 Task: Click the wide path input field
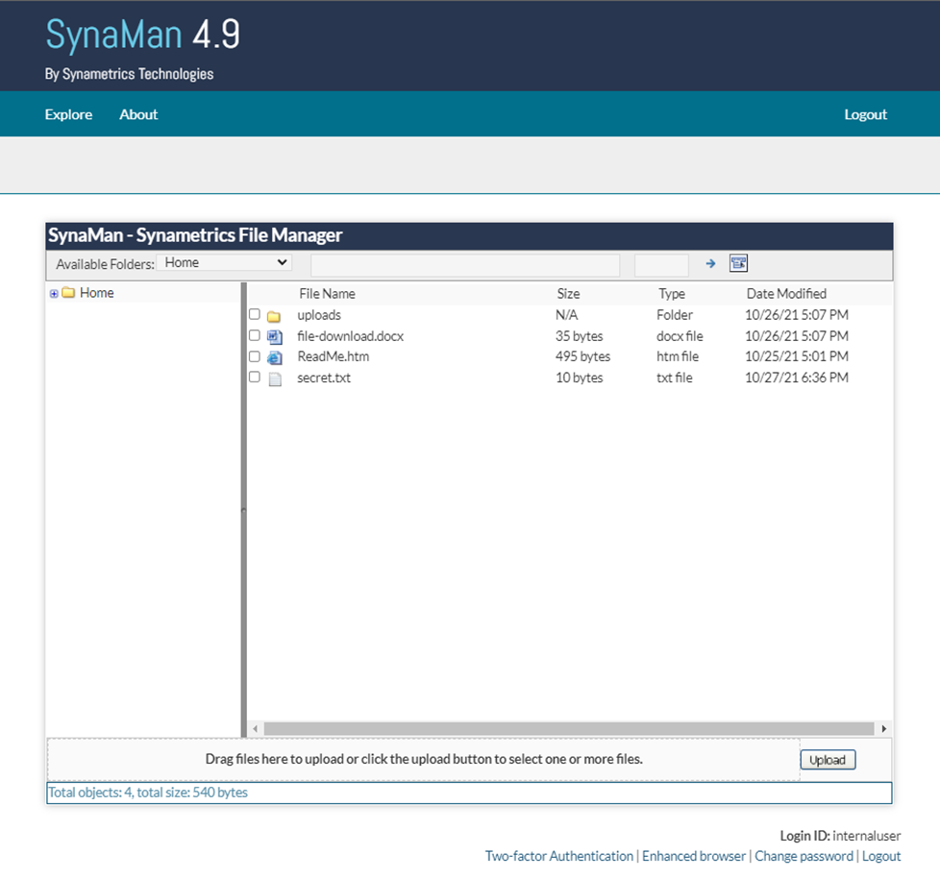[465, 265]
